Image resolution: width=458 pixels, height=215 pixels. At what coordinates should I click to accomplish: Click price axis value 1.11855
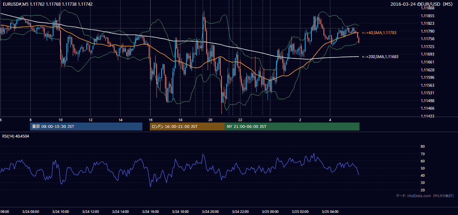[428, 16]
